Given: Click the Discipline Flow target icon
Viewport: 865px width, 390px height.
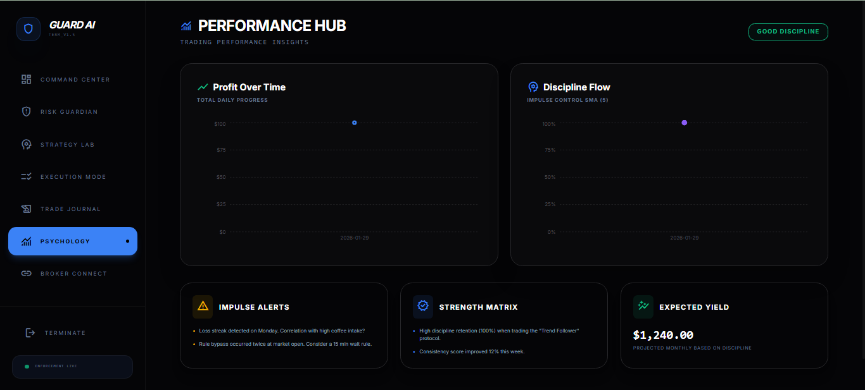Looking at the screenshot, I should point(533,87).
